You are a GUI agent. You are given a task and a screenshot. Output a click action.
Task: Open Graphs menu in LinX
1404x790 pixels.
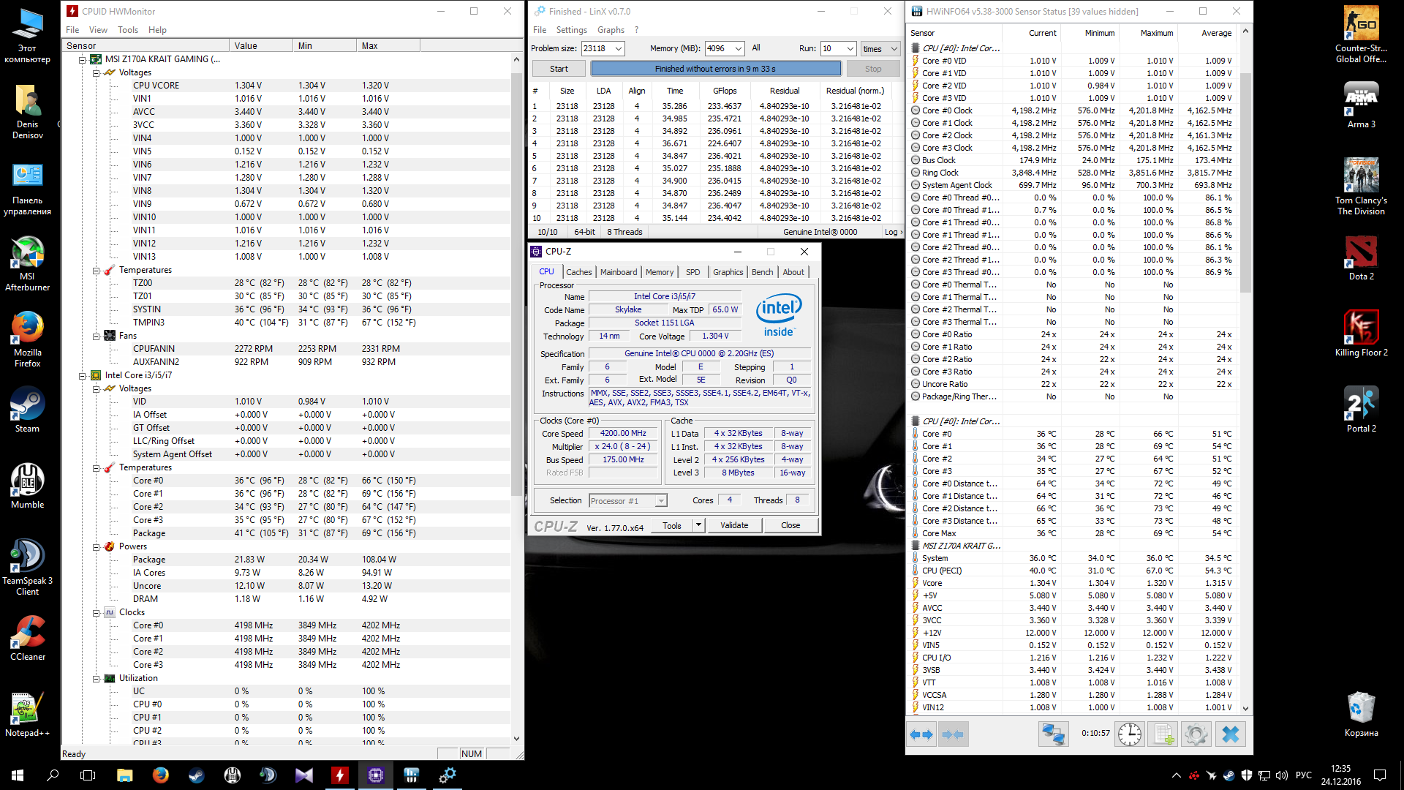(611, 30)
